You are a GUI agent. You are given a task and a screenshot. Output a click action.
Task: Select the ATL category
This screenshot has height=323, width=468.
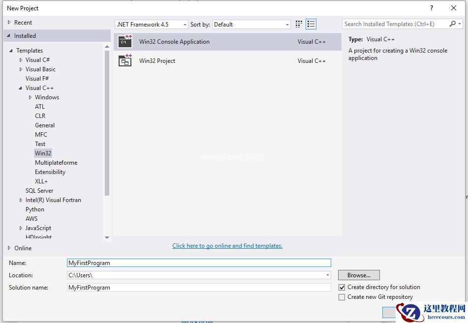pyautogui.click(x=40, y=107)
